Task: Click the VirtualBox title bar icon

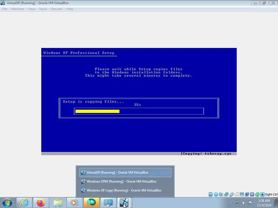Action: 3,3
